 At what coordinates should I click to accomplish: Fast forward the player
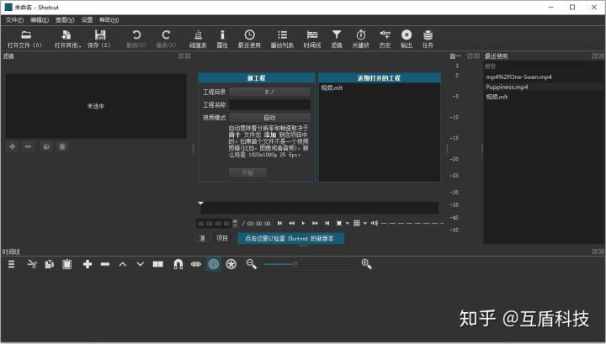[315, 223]
